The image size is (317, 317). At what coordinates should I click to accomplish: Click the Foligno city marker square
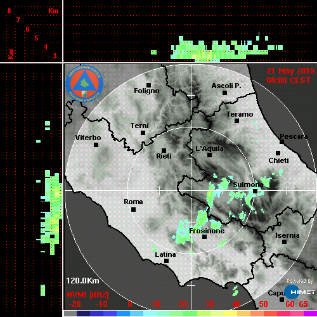(149, 85)
